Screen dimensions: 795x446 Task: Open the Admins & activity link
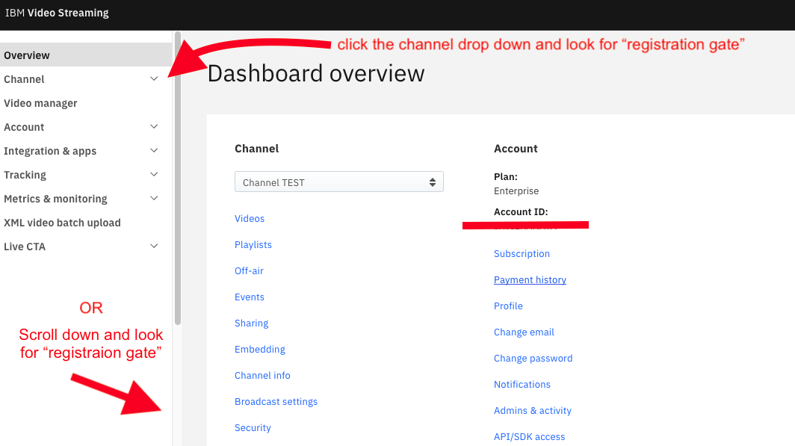[x=532, y=411]
